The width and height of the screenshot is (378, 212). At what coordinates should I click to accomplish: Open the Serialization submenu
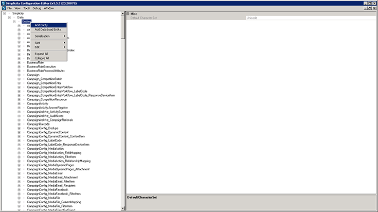click(49, 36)
